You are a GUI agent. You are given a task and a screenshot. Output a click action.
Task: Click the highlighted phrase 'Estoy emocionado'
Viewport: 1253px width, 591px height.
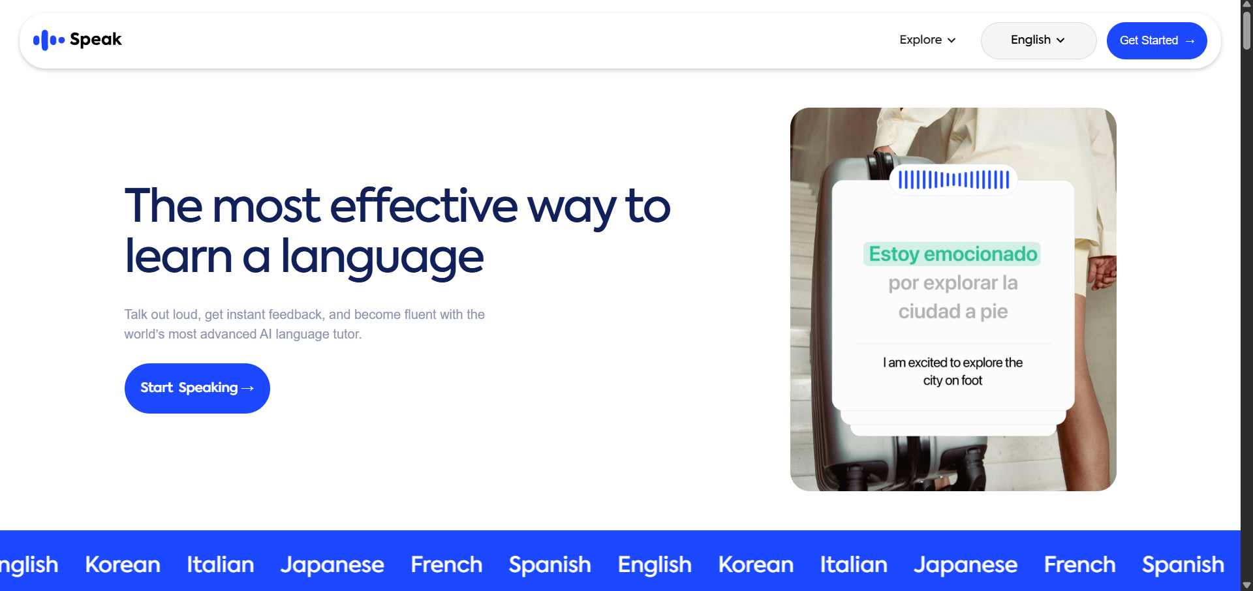pyautogui.click(x=953, y=254)
